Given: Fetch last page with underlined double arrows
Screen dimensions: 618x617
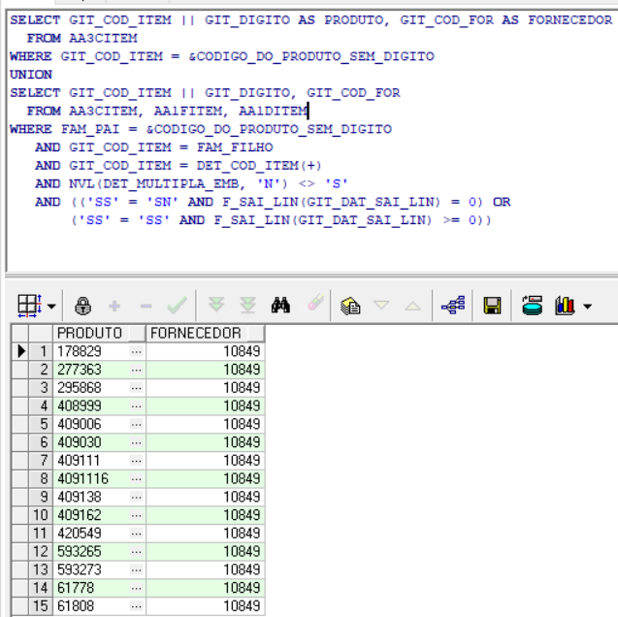Looking at the screenshot, I should click(x=248, y=306).
